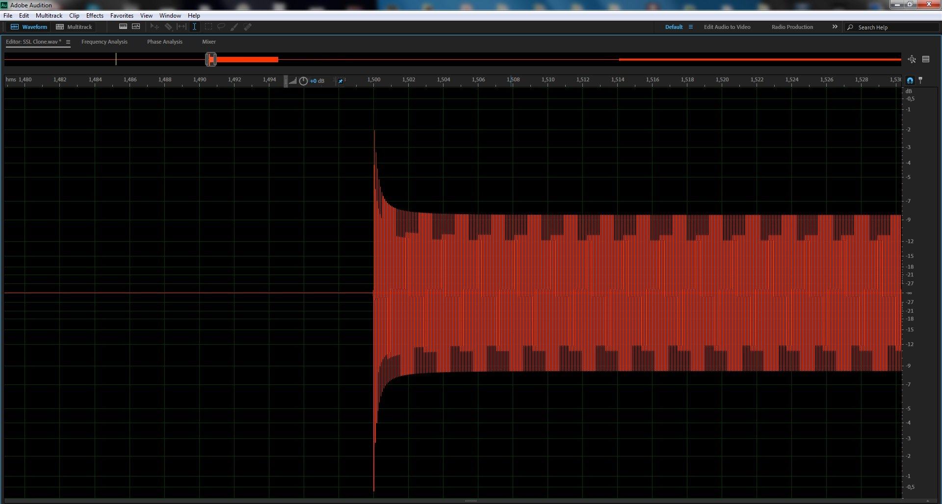
Task: Click the HUD gain knob
Action: 303,81
